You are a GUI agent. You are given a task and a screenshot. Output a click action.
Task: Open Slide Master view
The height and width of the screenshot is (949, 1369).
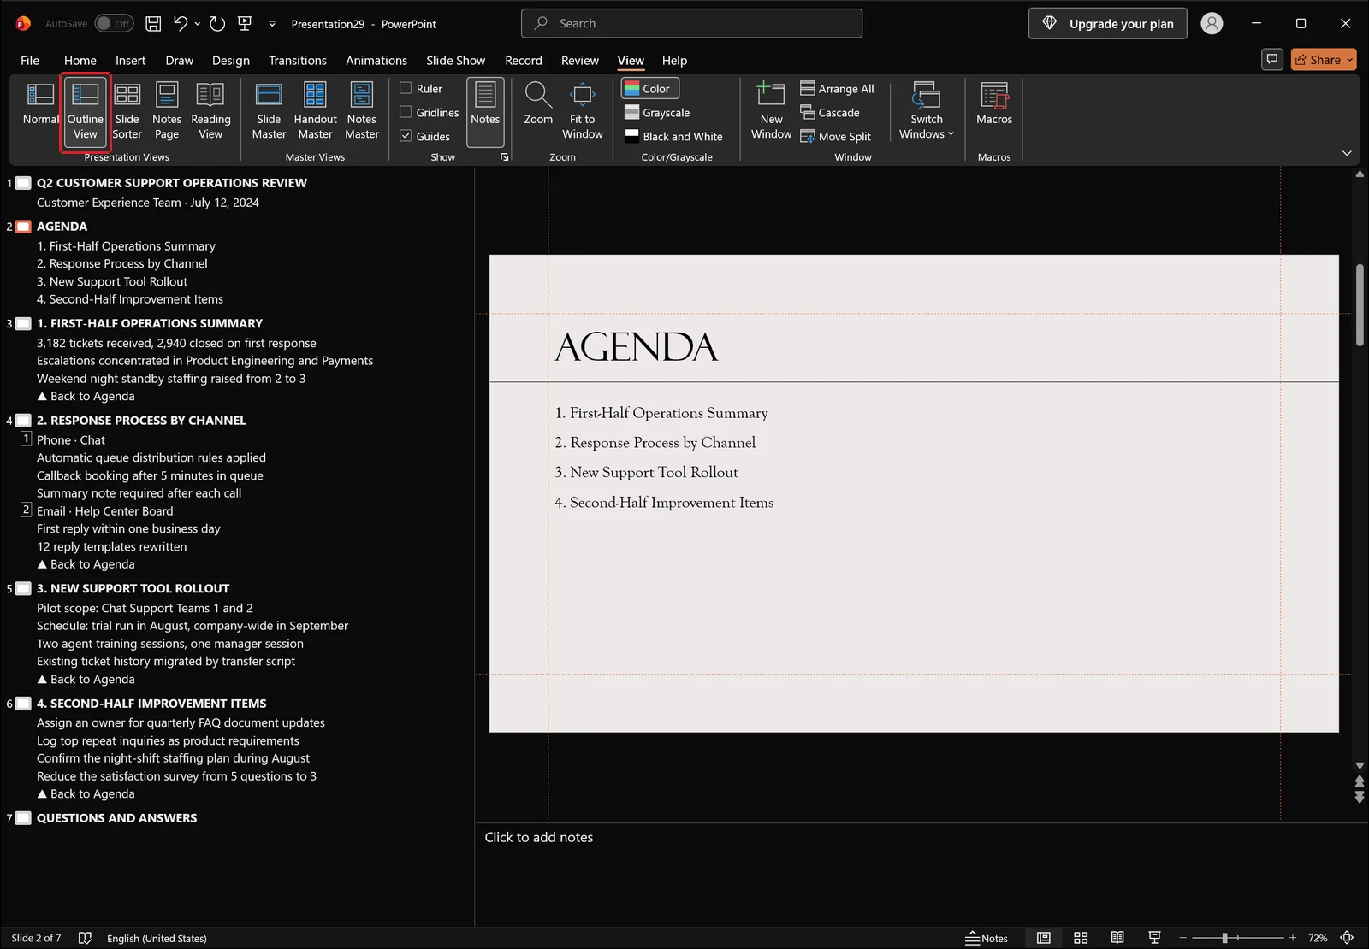269,111
